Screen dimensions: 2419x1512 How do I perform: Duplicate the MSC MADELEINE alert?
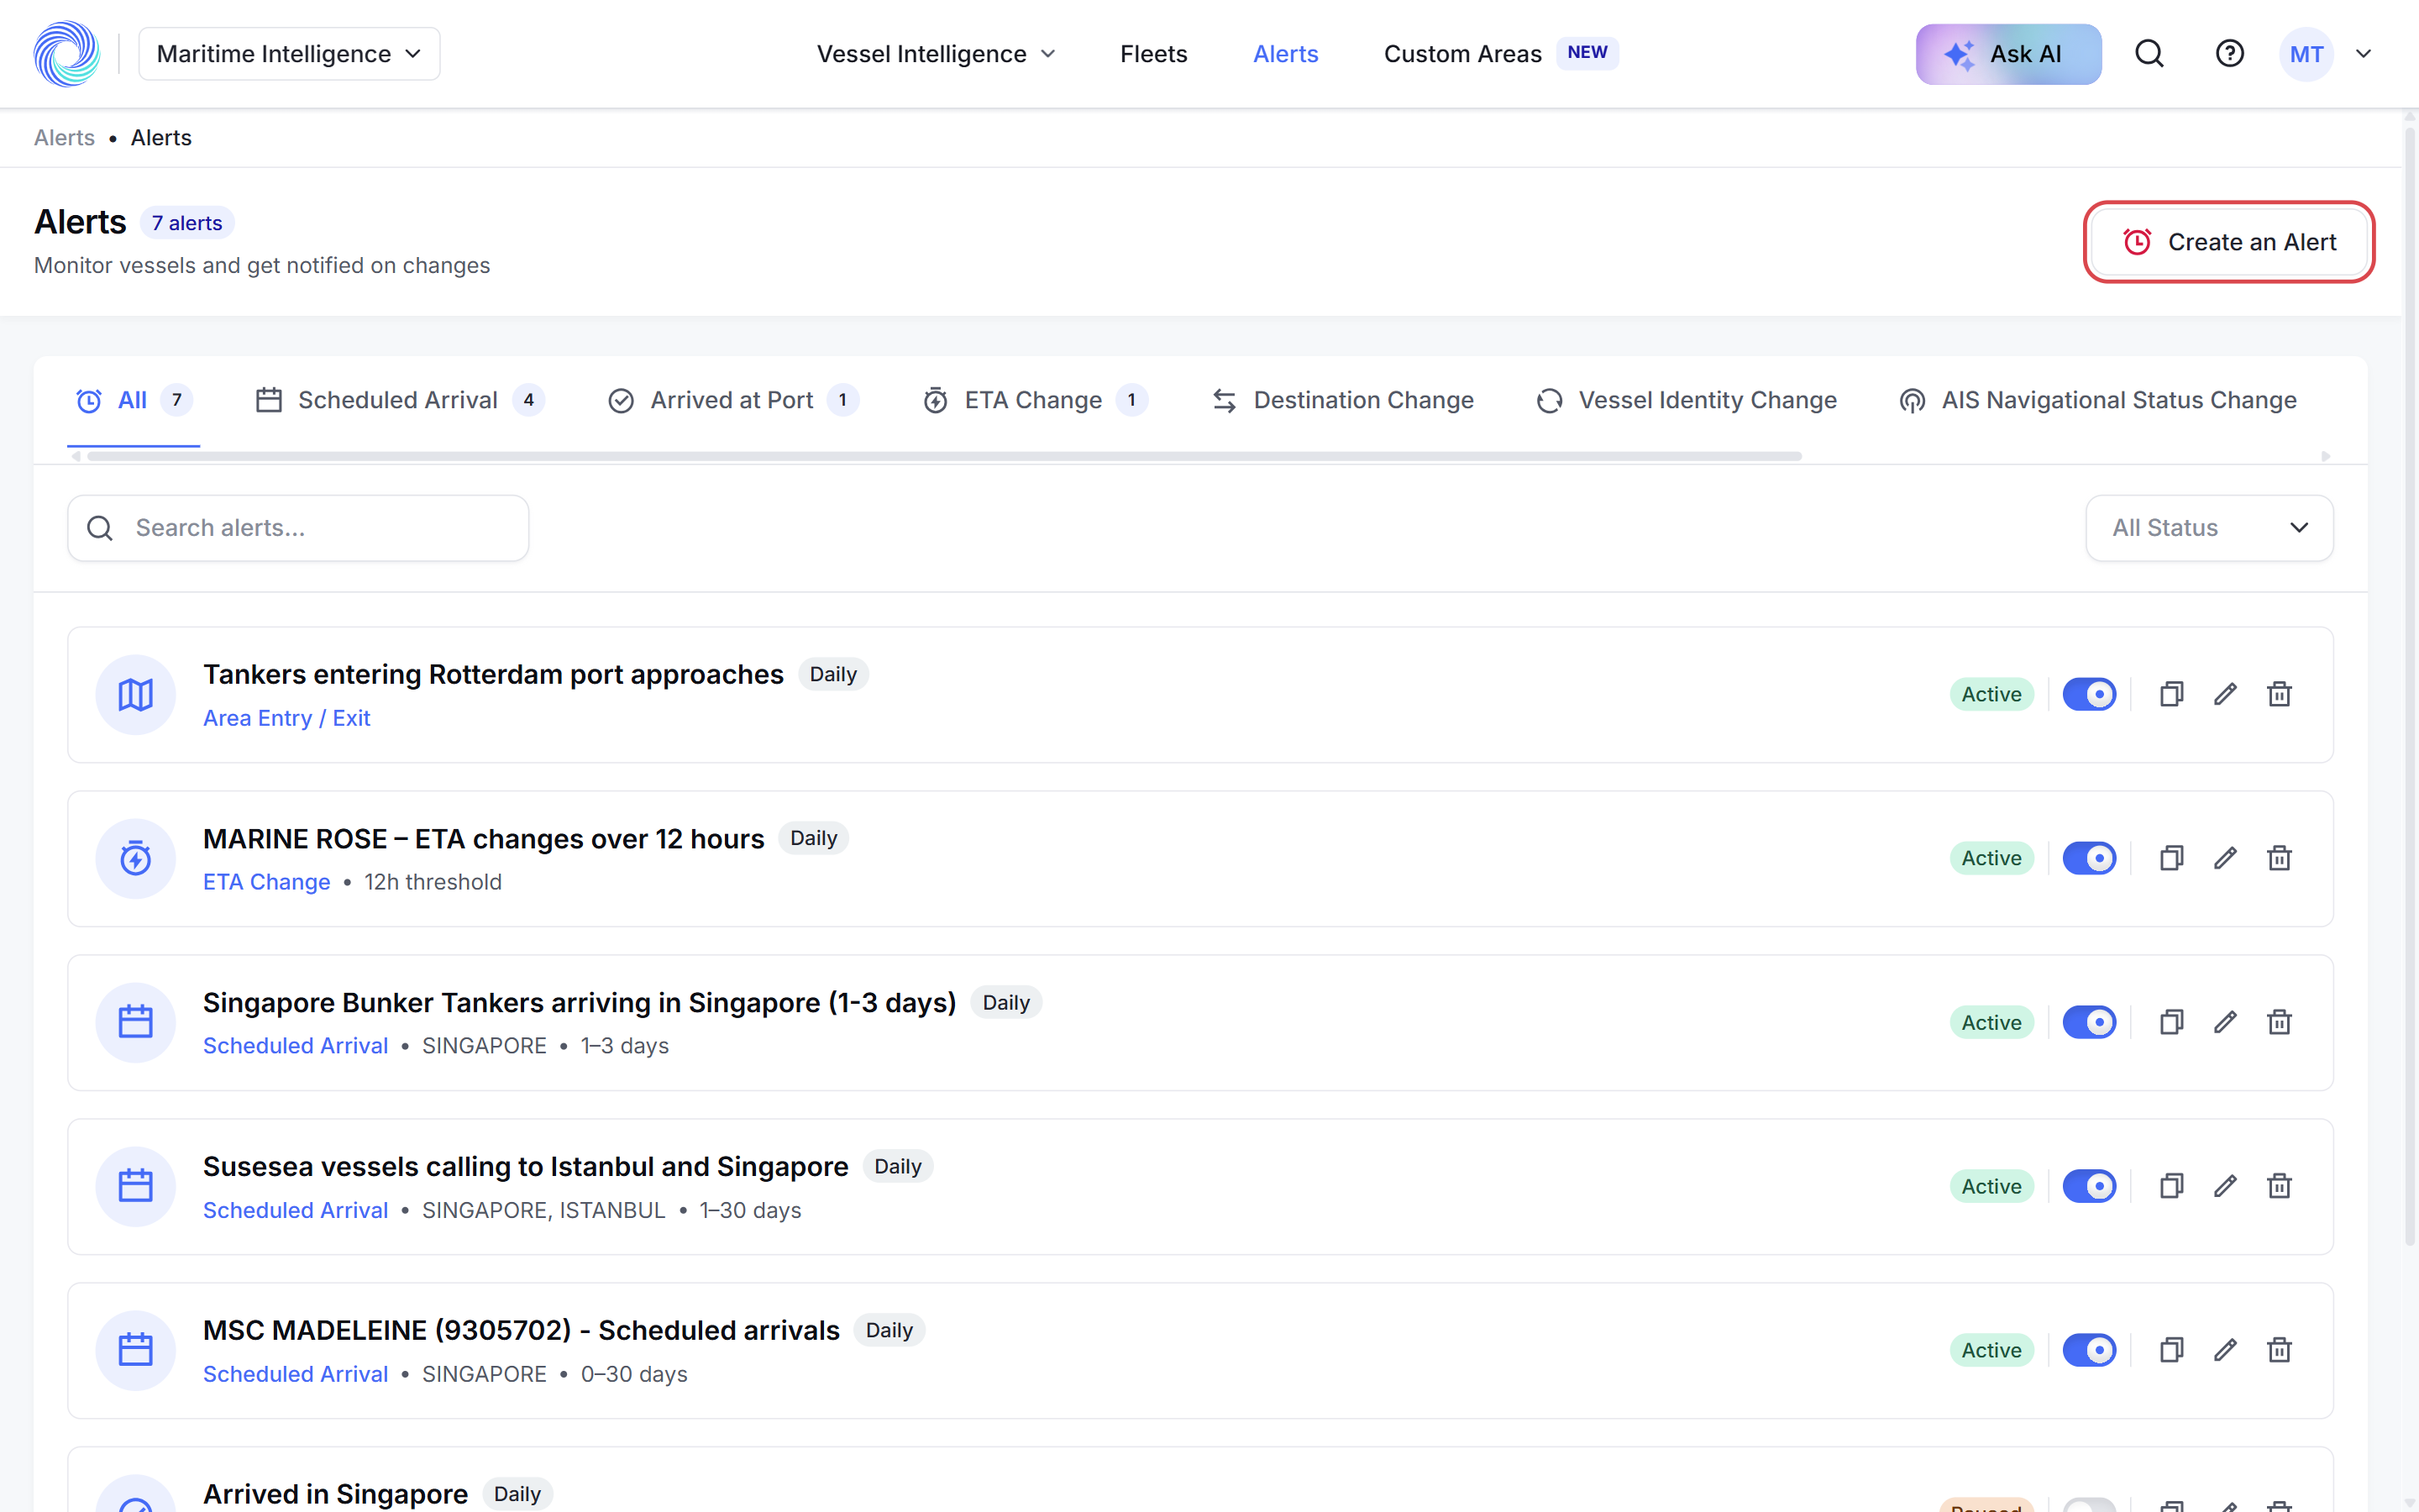coord(2171,1350)
